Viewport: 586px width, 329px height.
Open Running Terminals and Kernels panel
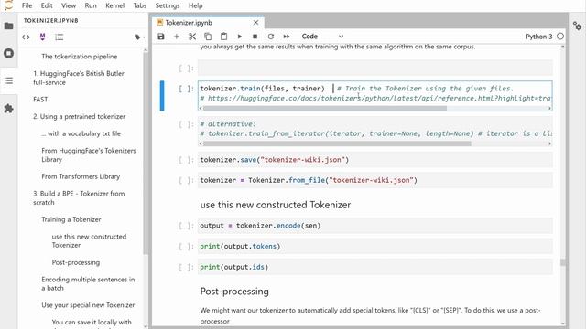(x=8, y=53)
